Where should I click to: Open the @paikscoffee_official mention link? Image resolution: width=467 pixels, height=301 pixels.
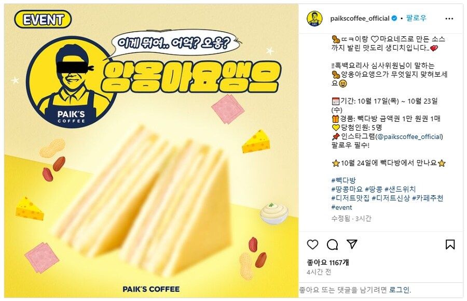pyautogui.click(x=409, y=137)
